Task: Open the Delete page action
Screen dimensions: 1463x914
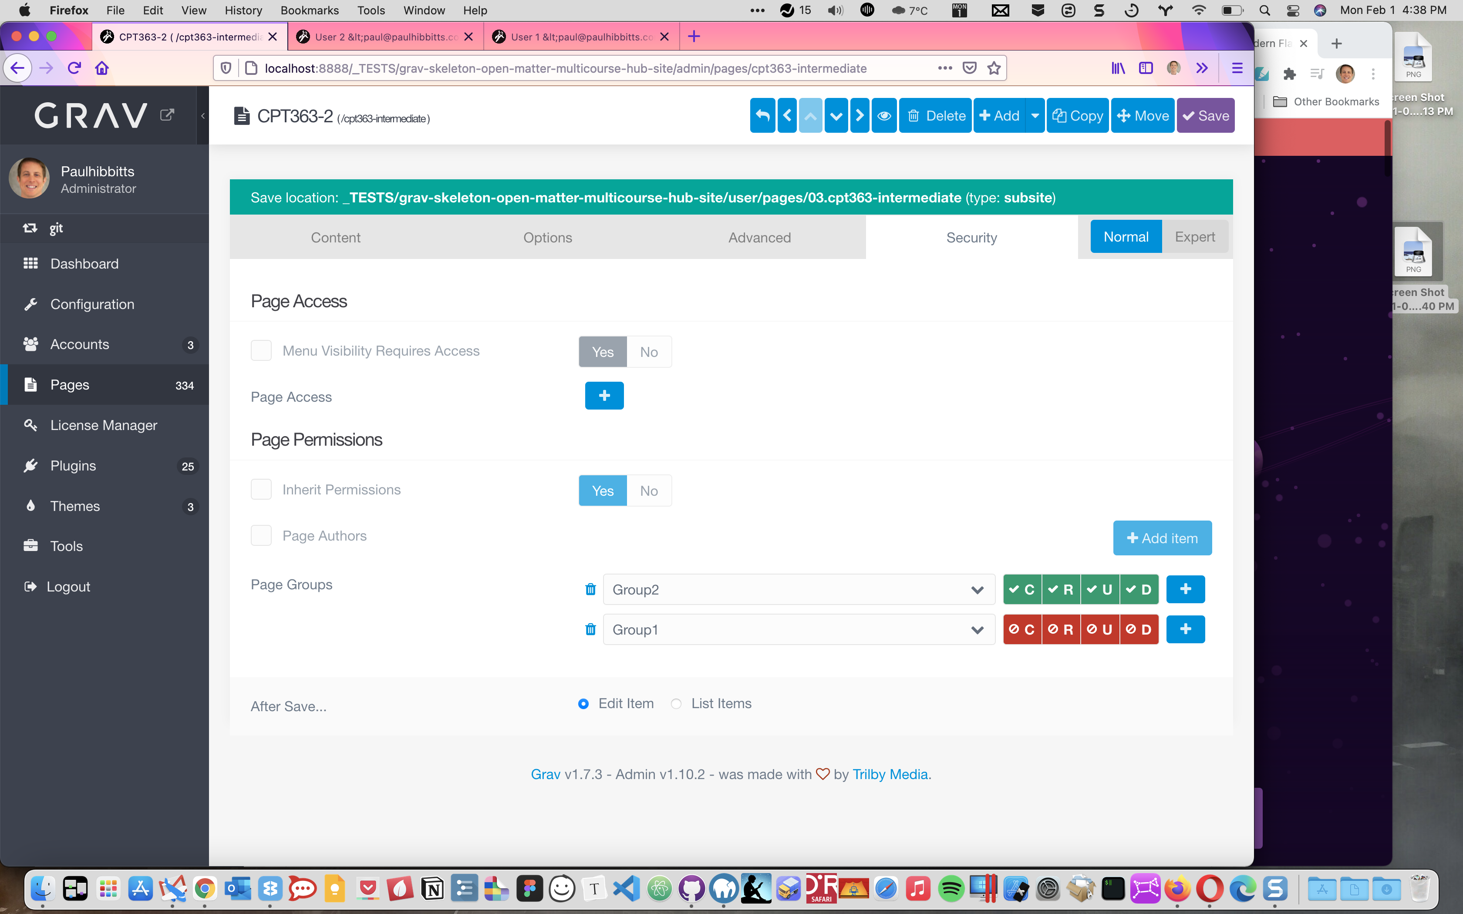Action: [x=935, y=115]
